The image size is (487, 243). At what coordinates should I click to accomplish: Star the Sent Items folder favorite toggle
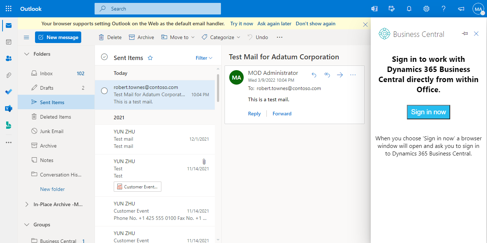coord(150,57)
